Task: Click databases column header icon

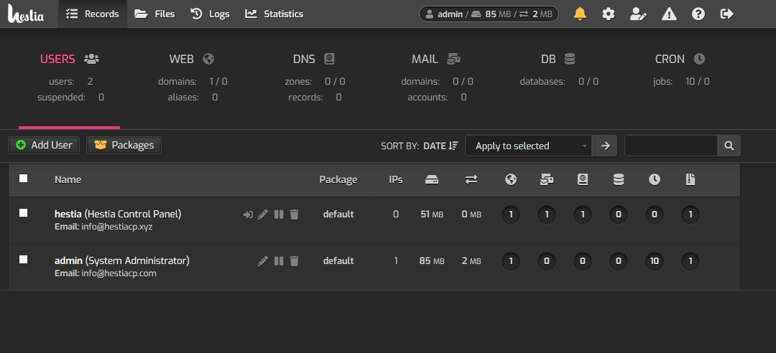Action: click(619, 180)
